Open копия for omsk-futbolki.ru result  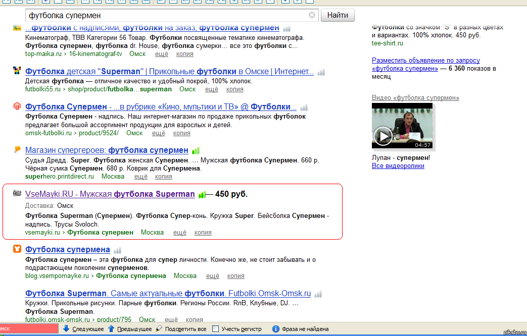(x=182, y=133)
